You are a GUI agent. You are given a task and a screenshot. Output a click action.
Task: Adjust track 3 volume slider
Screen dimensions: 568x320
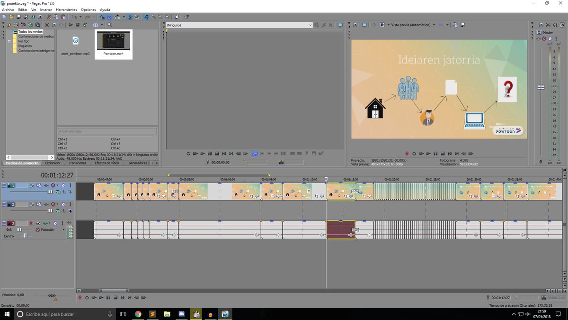(x=19, y=230)
